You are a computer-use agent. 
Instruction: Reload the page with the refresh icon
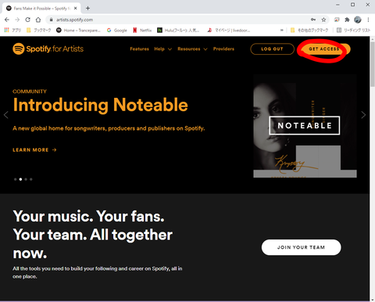tap(27, 20)
